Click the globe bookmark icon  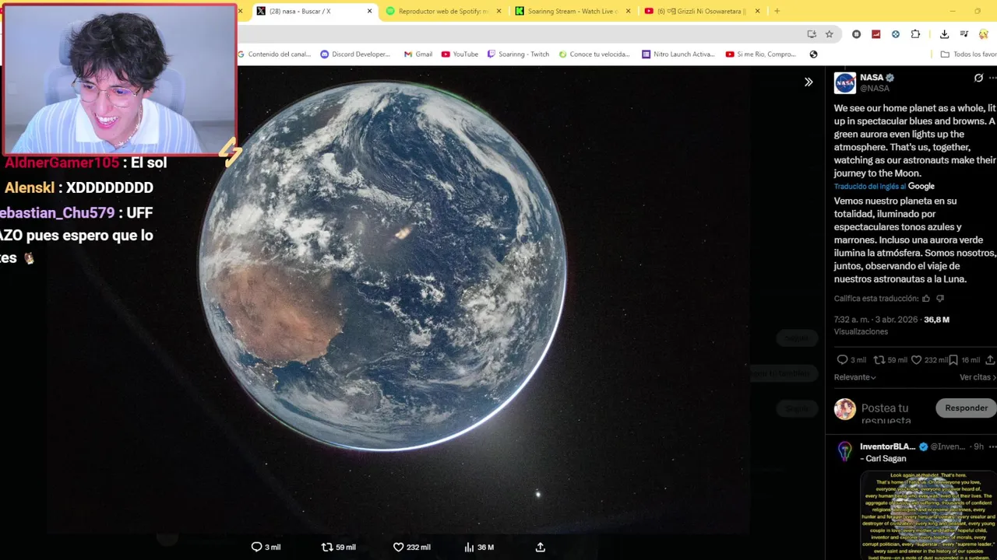point(813,54)
